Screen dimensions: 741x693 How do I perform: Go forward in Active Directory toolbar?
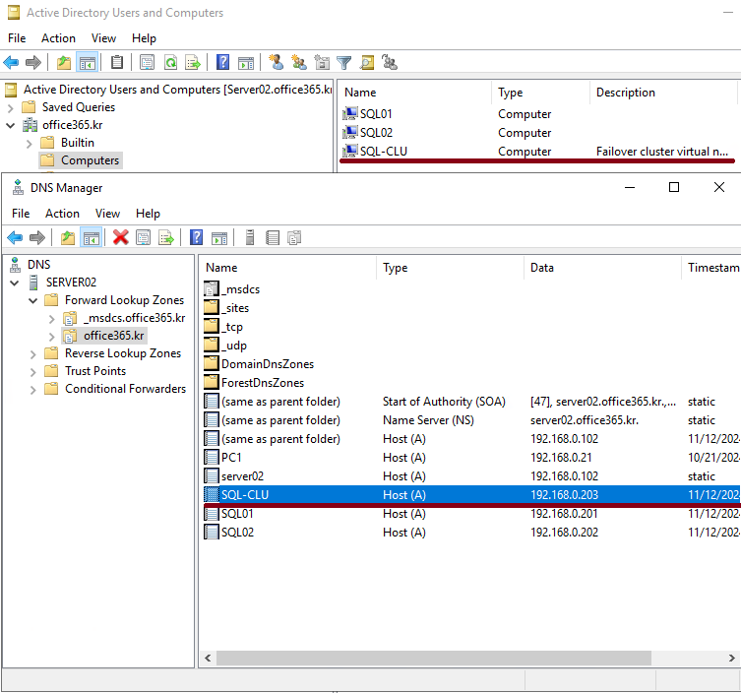coord(33,62)
